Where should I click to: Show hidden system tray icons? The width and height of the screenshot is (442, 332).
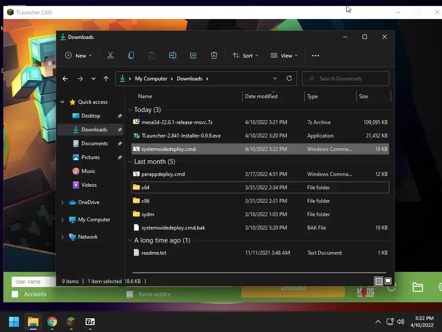[x=378, y=322]
